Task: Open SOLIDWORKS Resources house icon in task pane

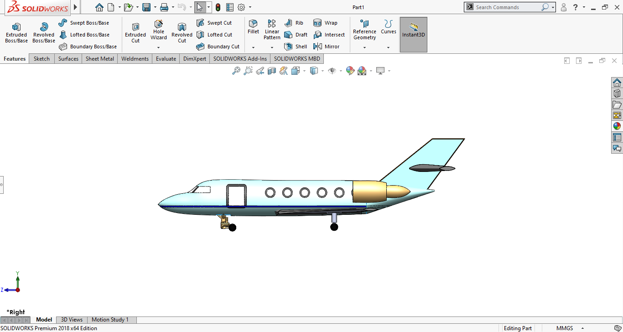Action: point(617,83)
